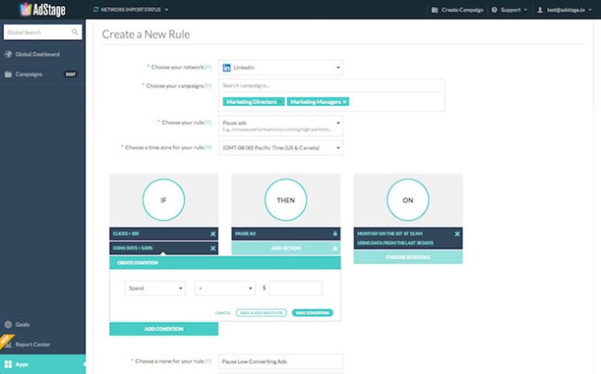Remove the monthly schedule entry

coord(457,233)
